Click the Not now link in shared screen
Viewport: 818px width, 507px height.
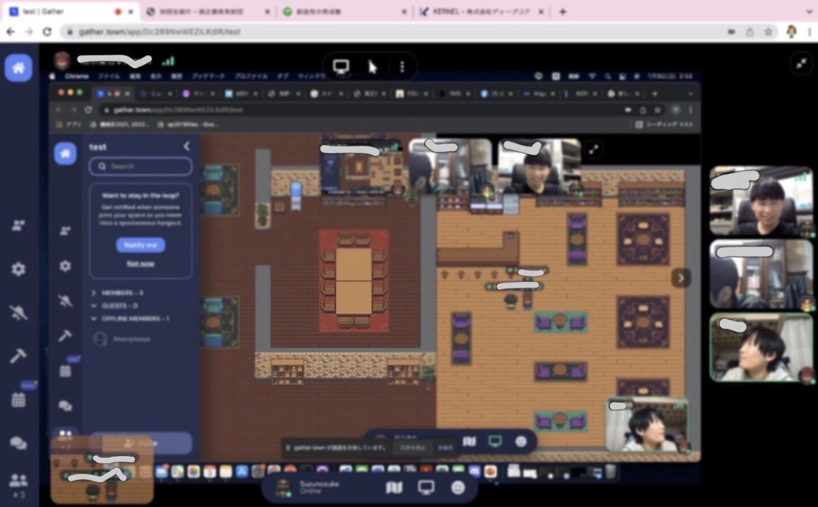(140, 264)
